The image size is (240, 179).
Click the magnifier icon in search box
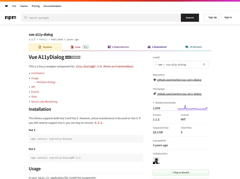click(x=26, y=17)
